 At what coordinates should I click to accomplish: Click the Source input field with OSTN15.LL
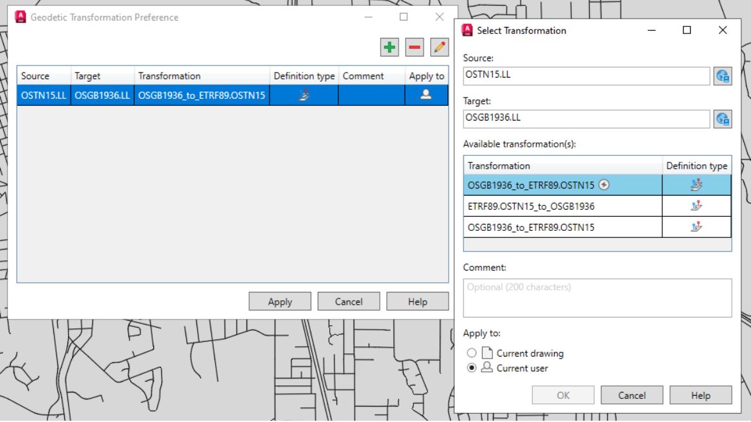point(586,76)
